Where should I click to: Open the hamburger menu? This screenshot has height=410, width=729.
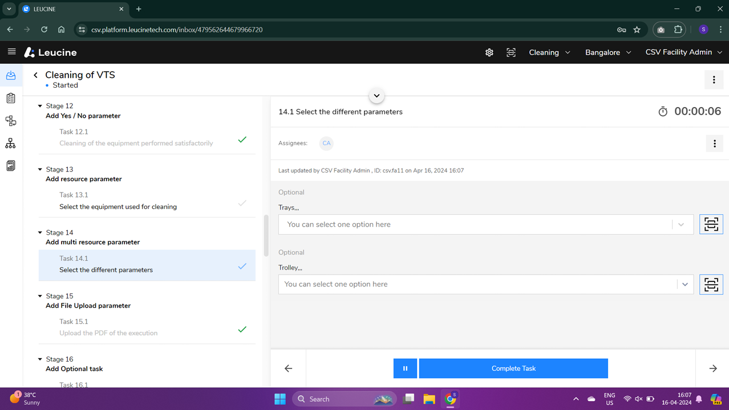[x=11, y=52]
